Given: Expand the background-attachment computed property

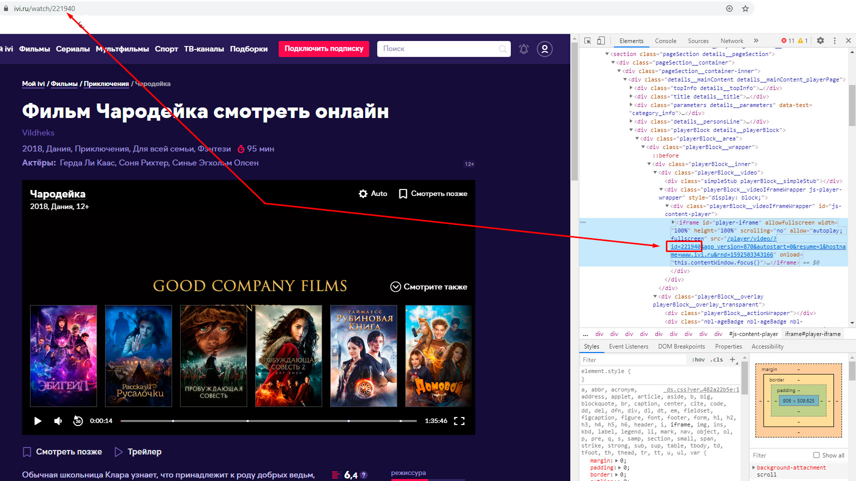Looking at the screenshot, I should [x=754, y=467].
